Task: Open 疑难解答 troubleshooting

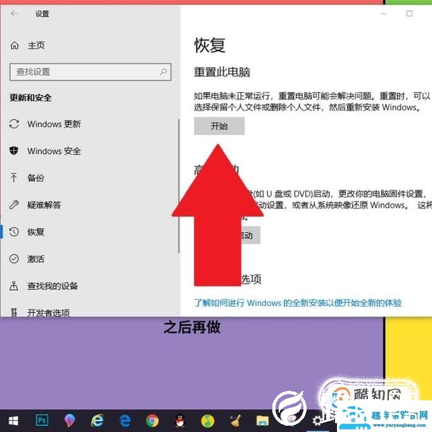Action: (x=44, y=205)
